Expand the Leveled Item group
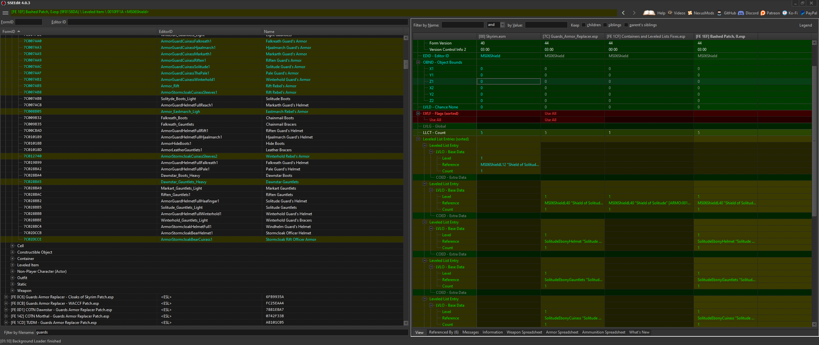 click(x=12, y=265)
